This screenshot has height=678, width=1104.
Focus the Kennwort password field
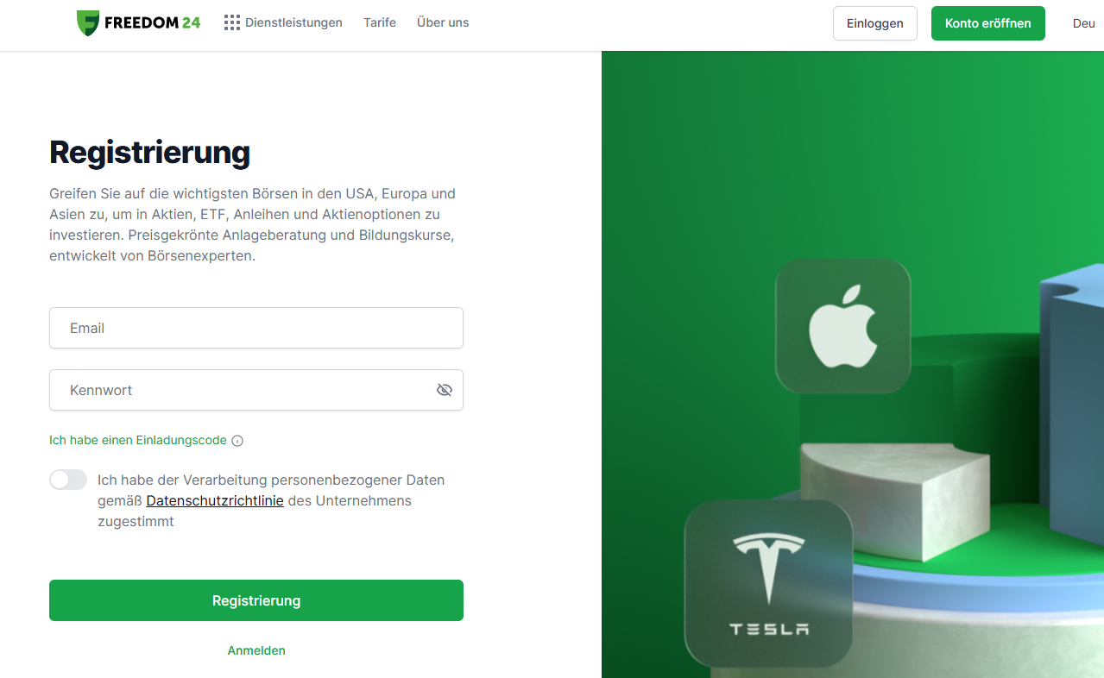point(256,390)
